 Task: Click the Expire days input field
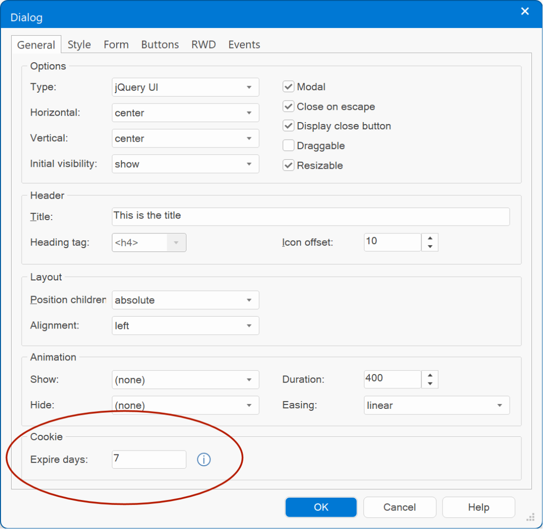[x=149, y=460]
